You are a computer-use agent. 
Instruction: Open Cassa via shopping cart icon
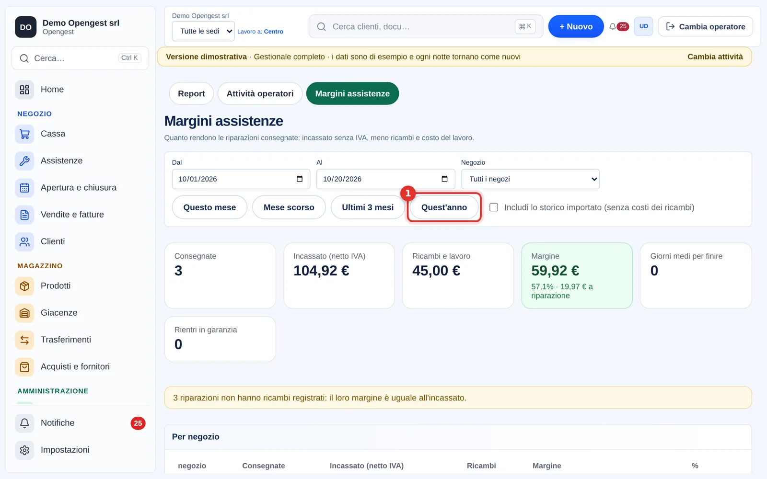pyautogui.click(x=24, y=134)
